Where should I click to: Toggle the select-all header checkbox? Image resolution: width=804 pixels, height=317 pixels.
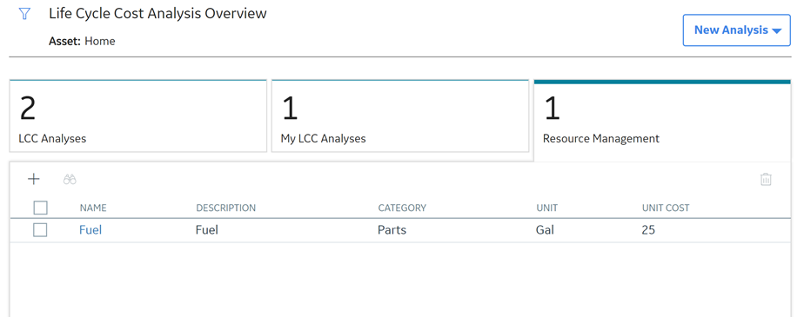[x=40, y=208]
